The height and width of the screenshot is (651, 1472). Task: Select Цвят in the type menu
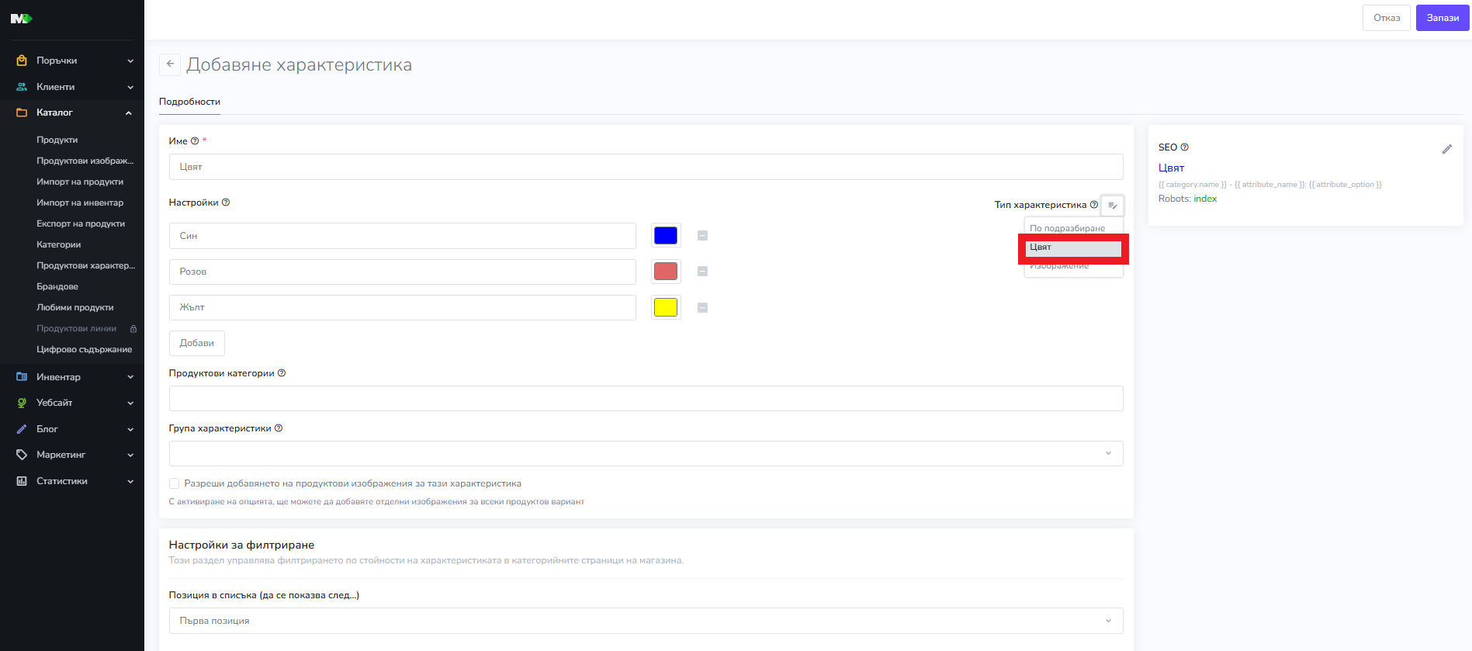(x=1073, y=248)
